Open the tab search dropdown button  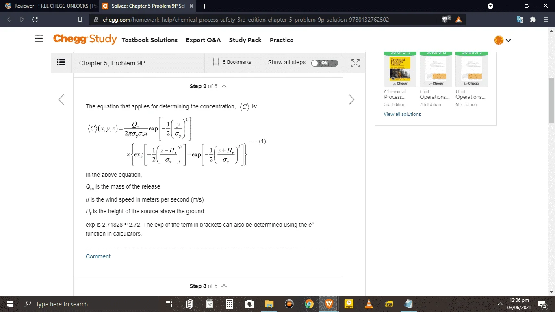[490, 6]
